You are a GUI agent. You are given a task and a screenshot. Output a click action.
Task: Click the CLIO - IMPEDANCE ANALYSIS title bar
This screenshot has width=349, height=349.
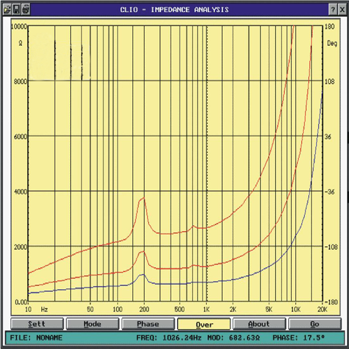(174, 9)
